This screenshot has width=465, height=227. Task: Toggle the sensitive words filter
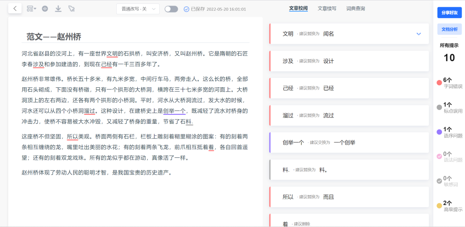(x=439, y=181)
